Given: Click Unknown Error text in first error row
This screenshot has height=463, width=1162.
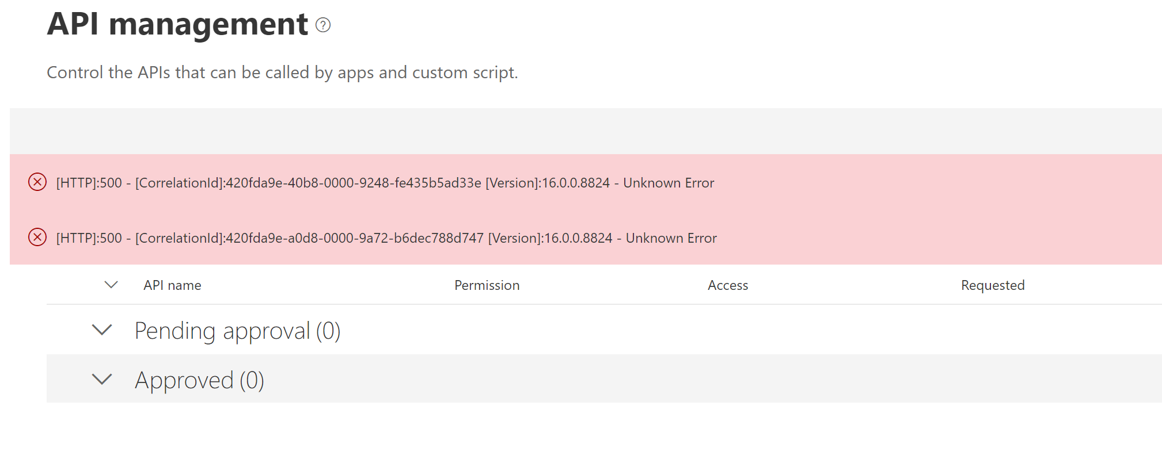Looking at the screenshot, I should point(669,183).
